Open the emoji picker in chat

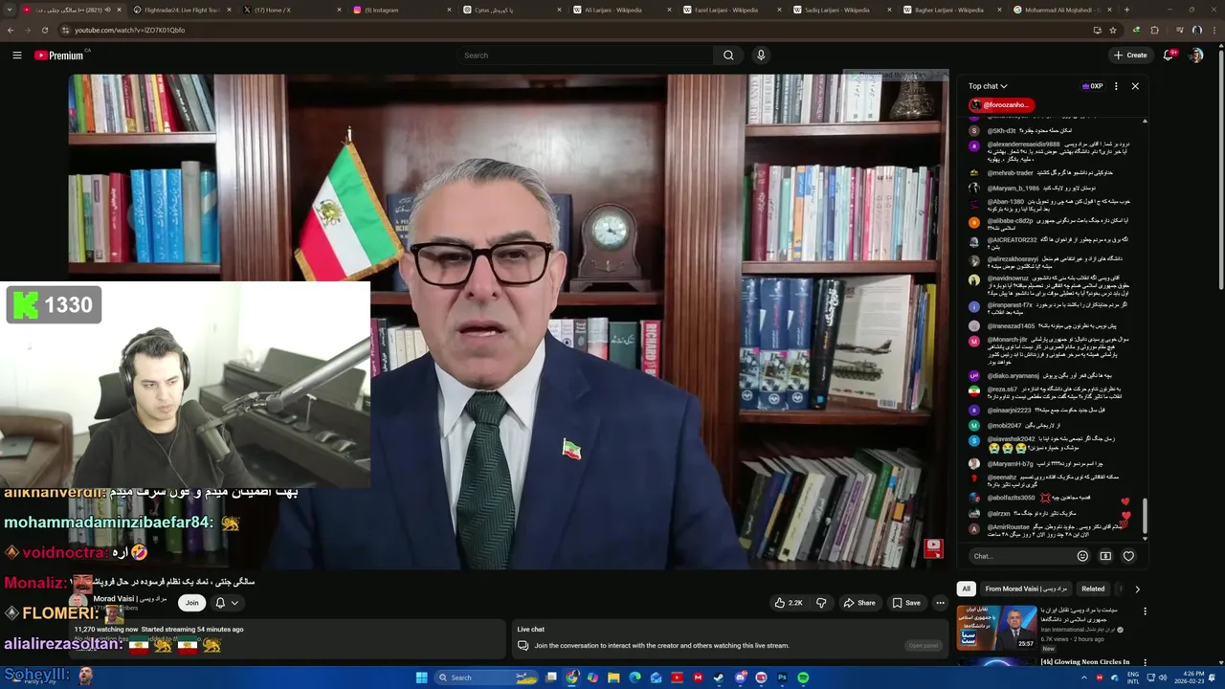(1082, 556)
